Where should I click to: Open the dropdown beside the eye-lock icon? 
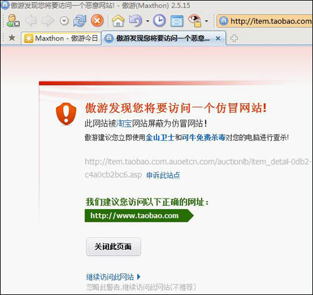(207, 21)
